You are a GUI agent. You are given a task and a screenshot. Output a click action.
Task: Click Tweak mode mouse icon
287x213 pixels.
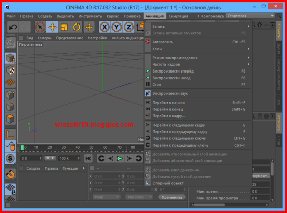10,146
